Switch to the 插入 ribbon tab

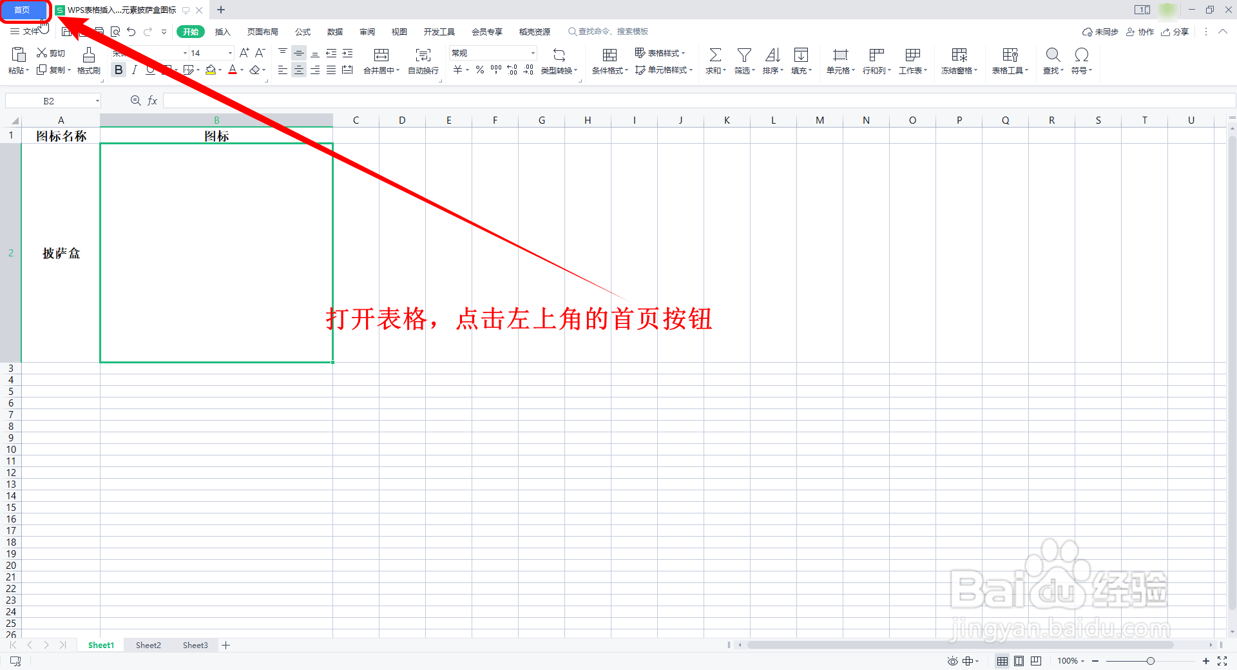click(x=222, y=31)
